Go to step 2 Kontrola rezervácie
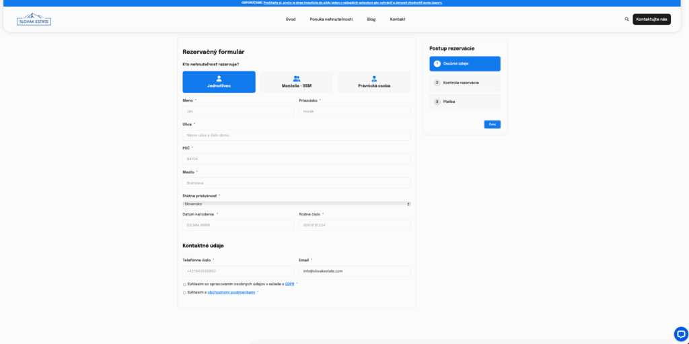 [x=464, y=83]
